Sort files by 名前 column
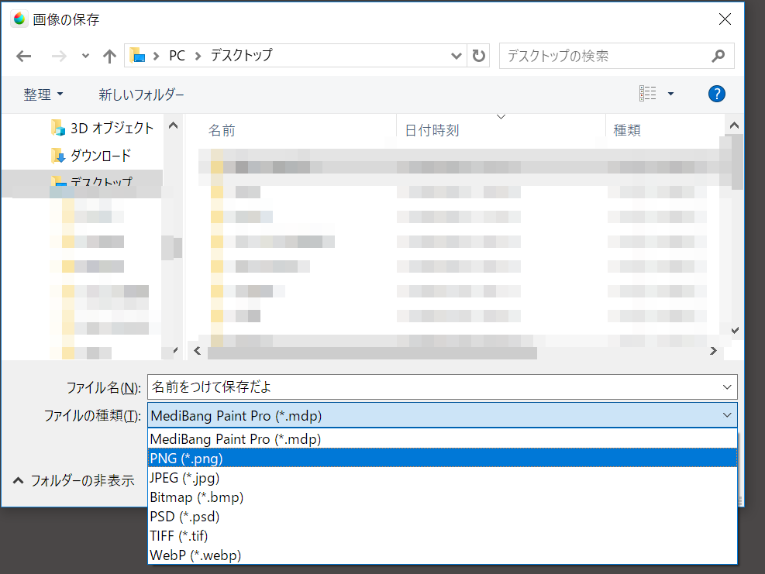This screenshot has height=574, width=765. pyautogui.click(x=222, y=130)
